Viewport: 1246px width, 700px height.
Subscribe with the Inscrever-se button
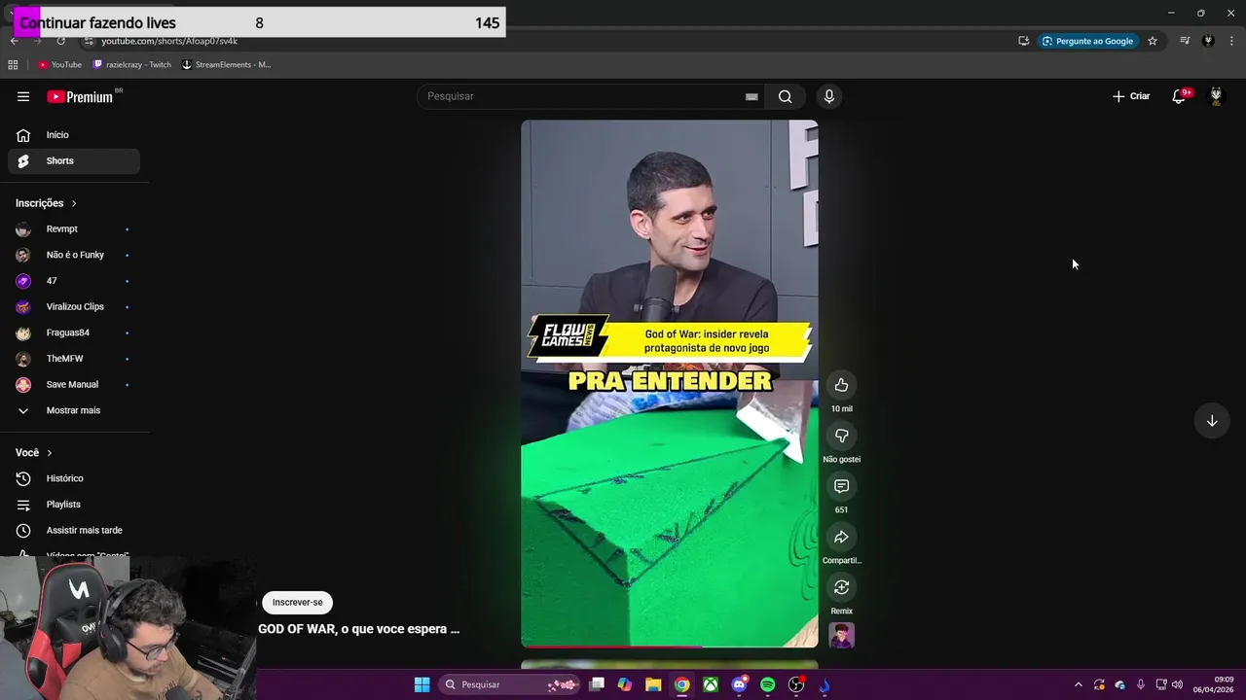pos(297,602)
